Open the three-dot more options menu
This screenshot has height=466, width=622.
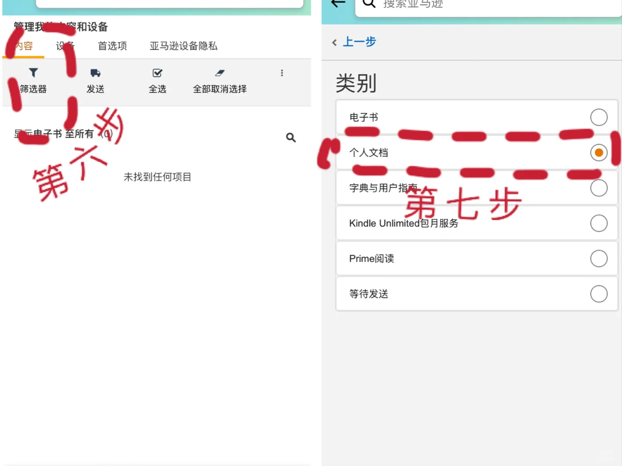(x=282, y=73)
